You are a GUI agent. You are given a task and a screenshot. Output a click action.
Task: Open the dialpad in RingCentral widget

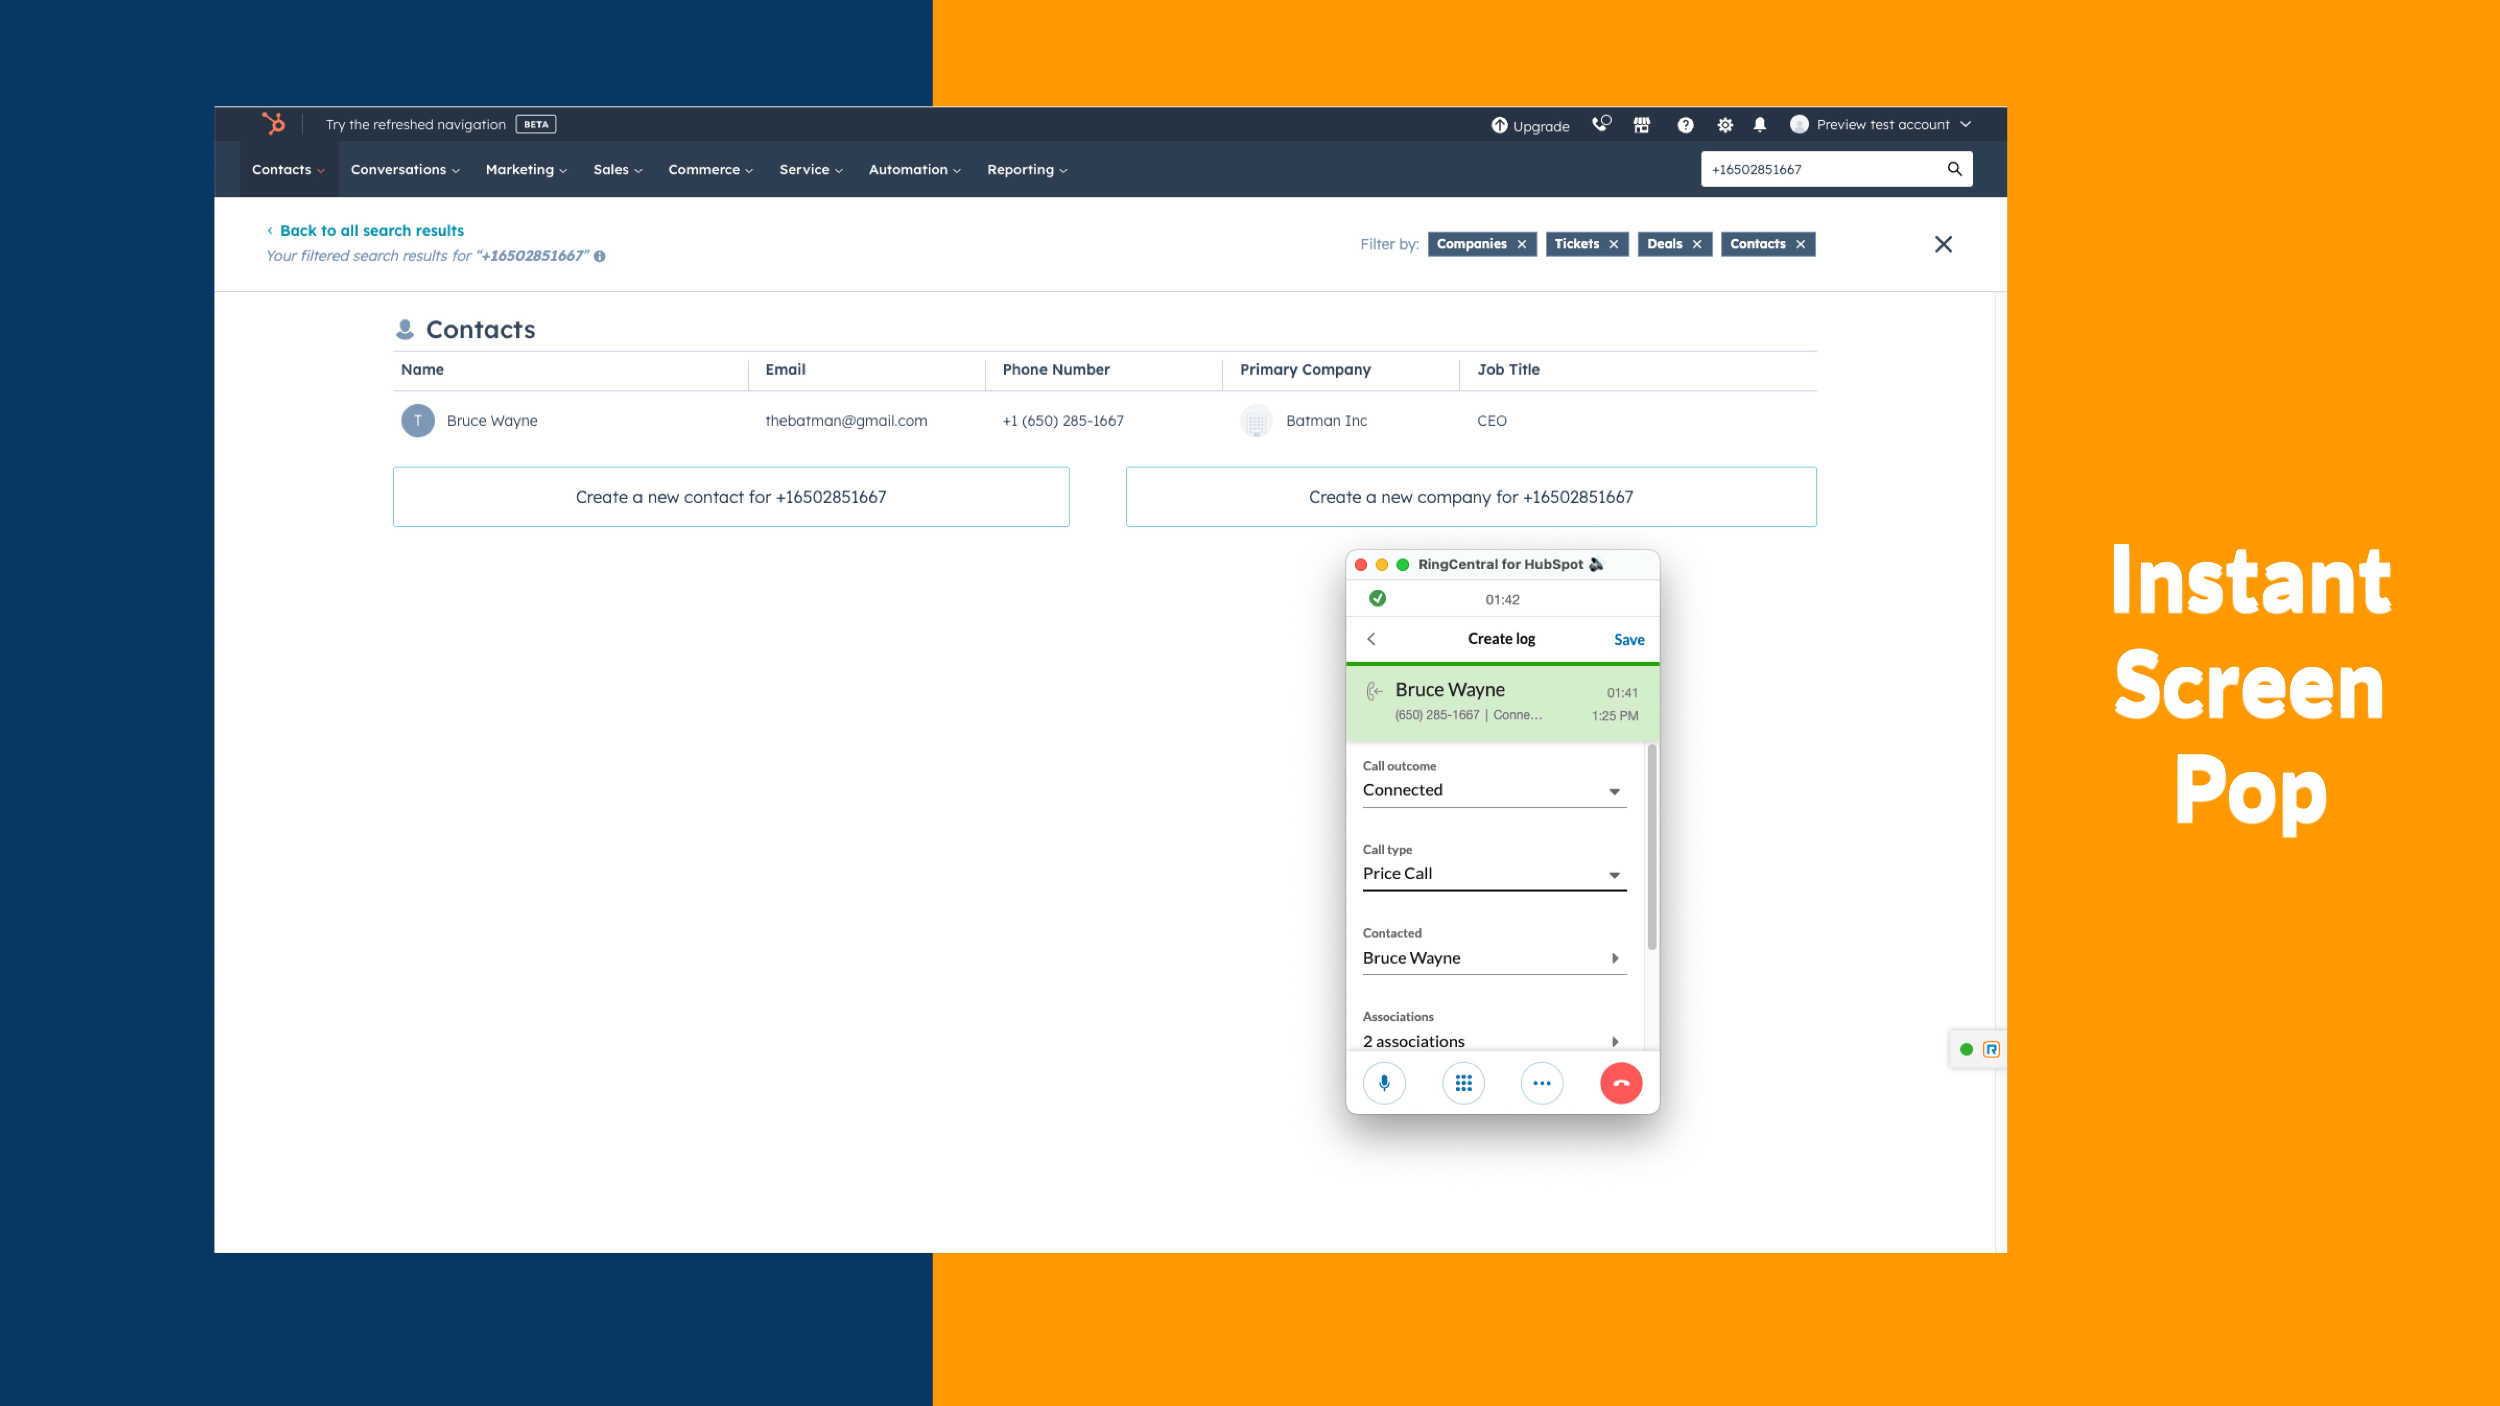pyautogui.click(x=1463, y=1083)
